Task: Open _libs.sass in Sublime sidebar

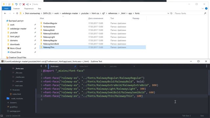Action: pyautogui.click(x=19, y=73)
